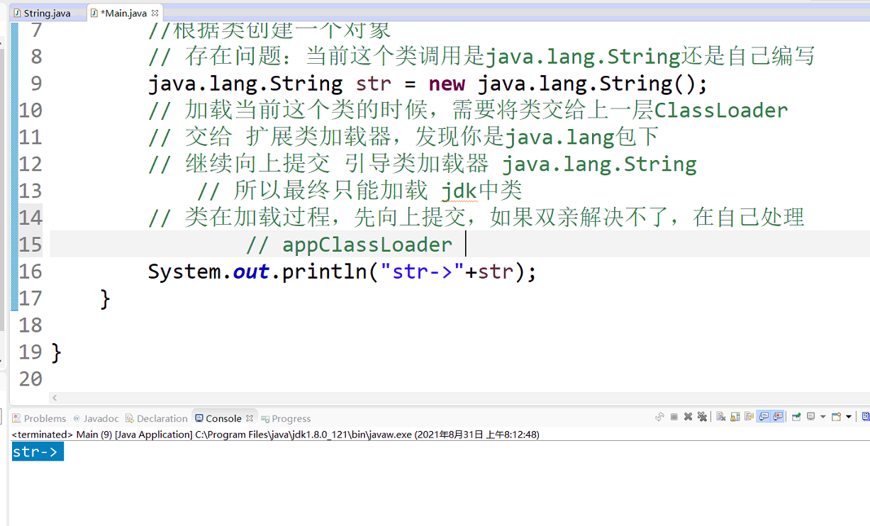The height and width of the screenshot is (526, 870).
Task: Click the Remove Launch single X icon
Action: pyautogui.click(x=688, y=417)
